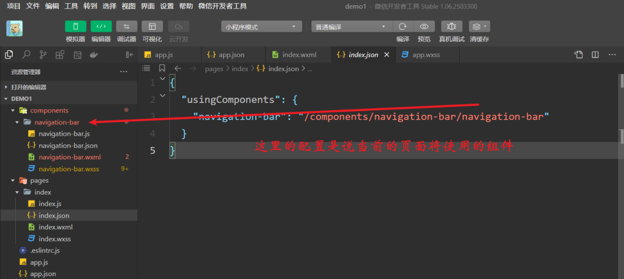Open the 设置 menu
Image resolution: width=624 pixels, height=279 pixels.
coord(167,6)
